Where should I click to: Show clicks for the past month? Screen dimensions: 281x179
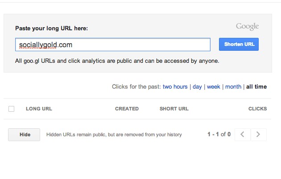coord(233,87)
